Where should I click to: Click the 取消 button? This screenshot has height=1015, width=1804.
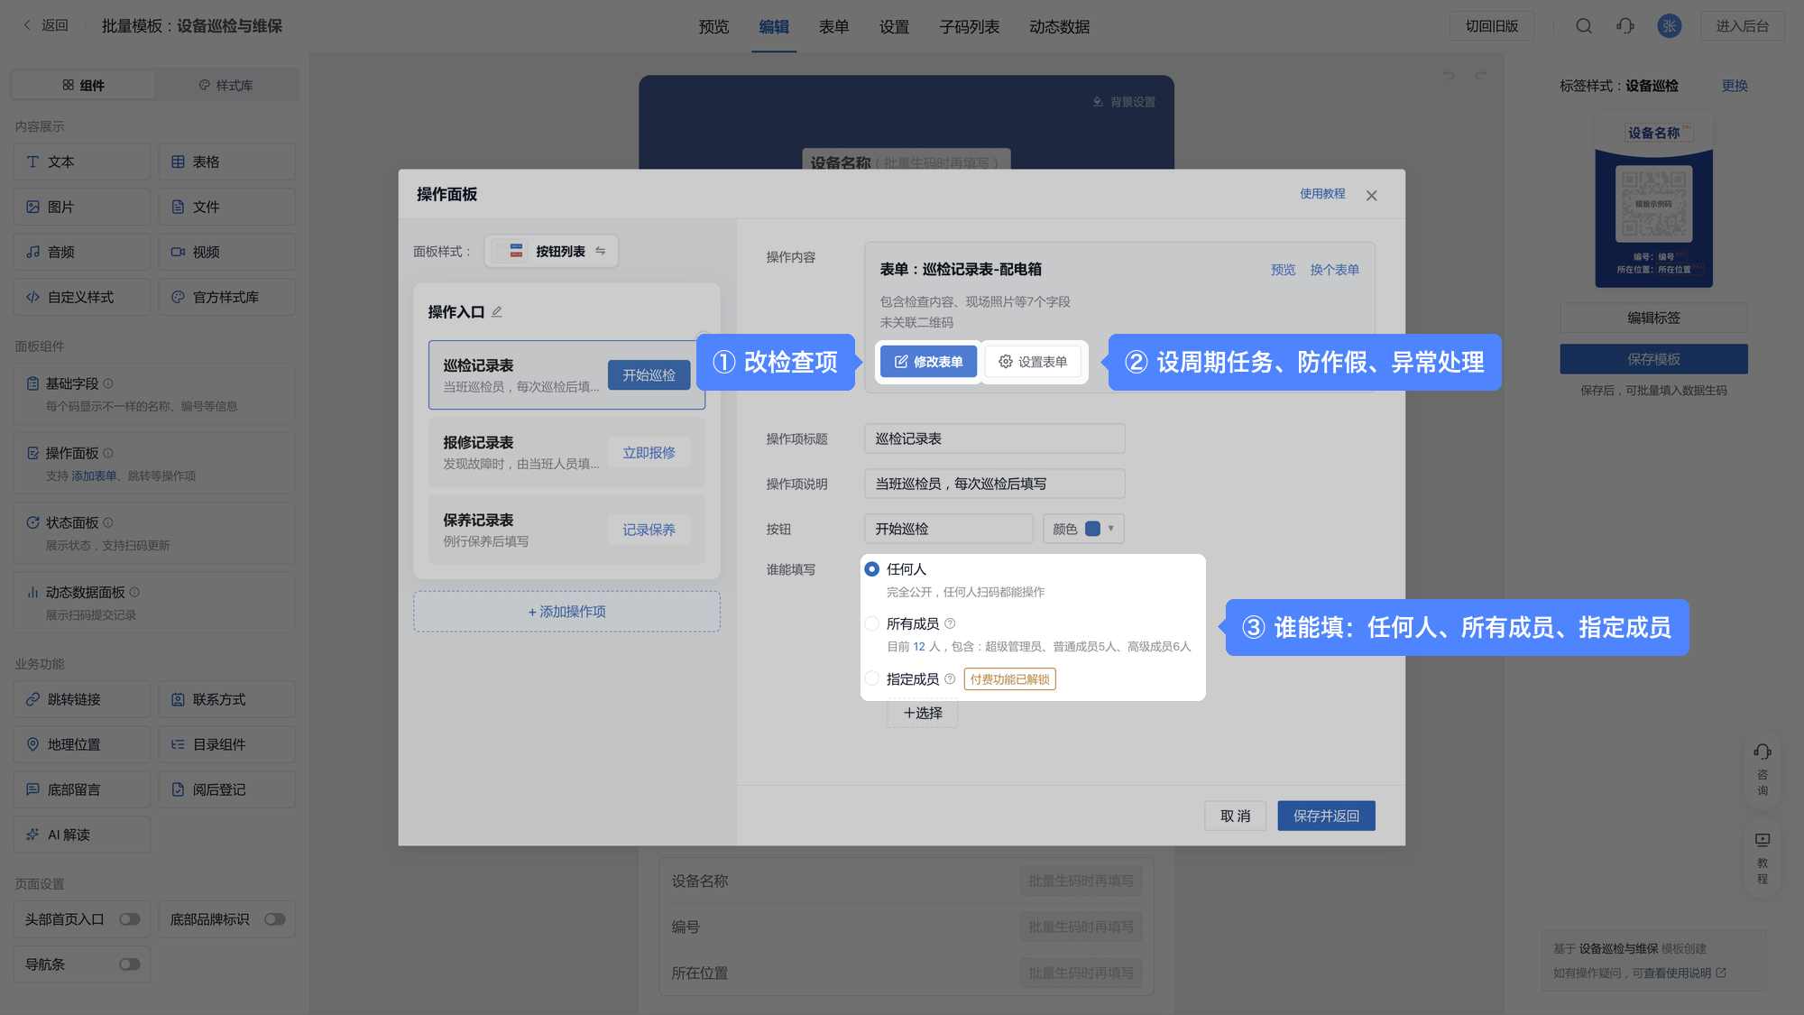(1235, 816)
